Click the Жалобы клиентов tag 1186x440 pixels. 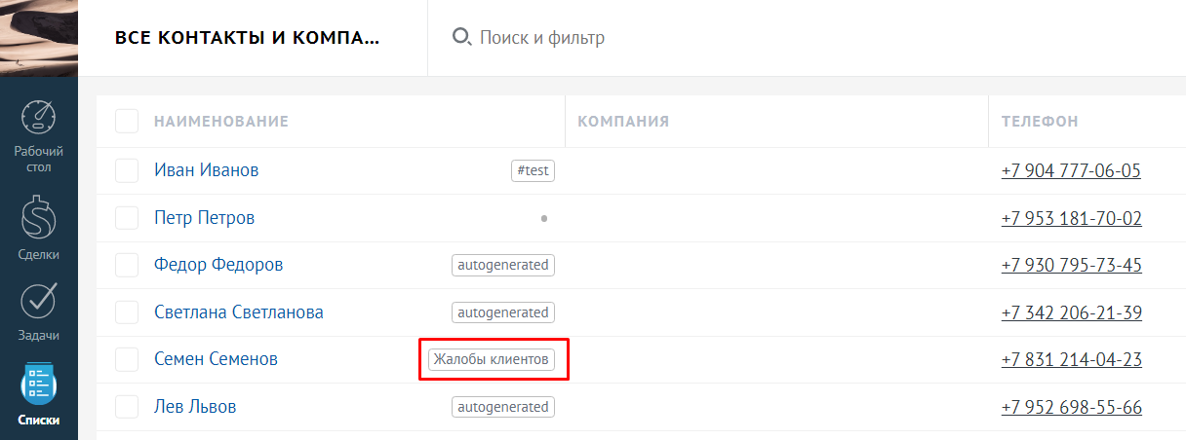pos(491,359)
